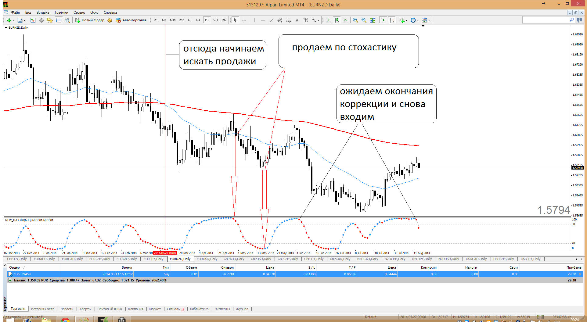Select the crosshair tool
This screenshot has width=587, height=322.
(244, 20)
